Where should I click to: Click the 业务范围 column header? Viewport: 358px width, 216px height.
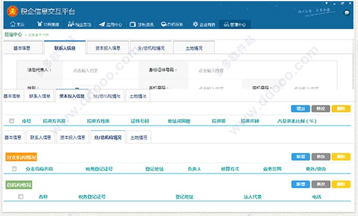272,169
